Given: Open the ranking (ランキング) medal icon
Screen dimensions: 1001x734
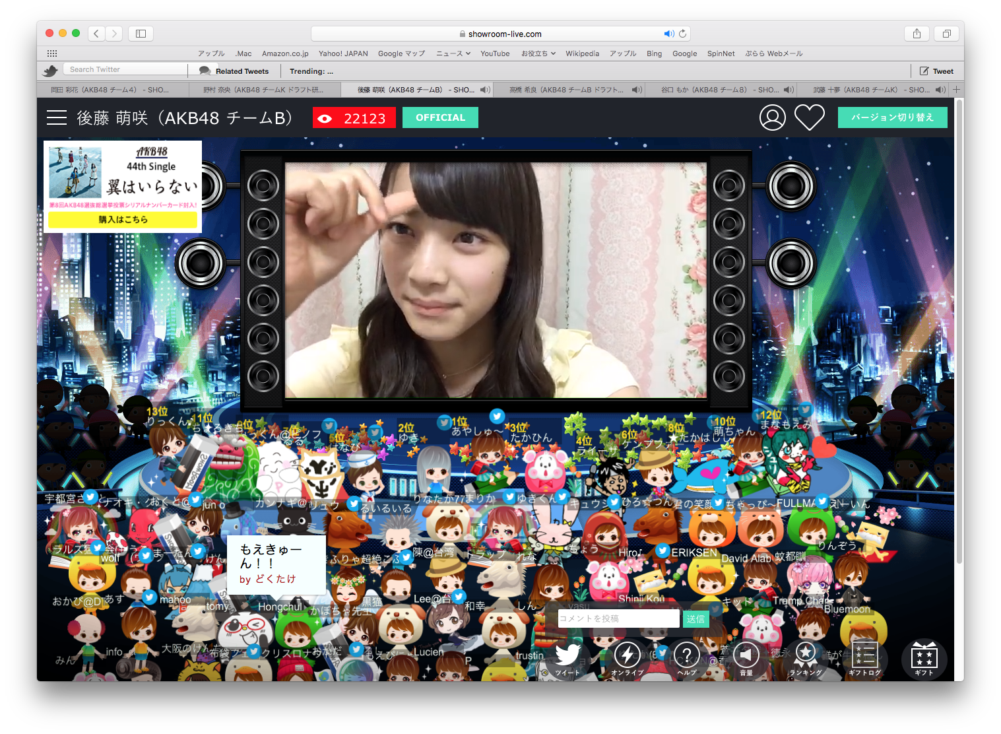Looking at the screenshot, I should click(805, 658).
